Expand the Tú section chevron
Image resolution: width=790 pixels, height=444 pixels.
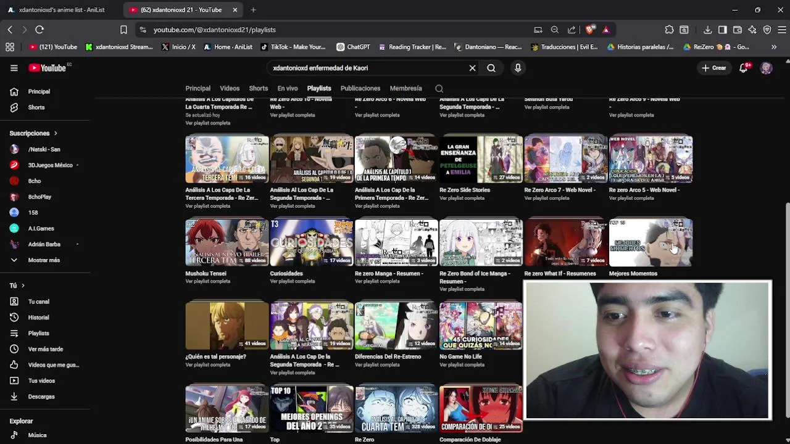(23, 286)
